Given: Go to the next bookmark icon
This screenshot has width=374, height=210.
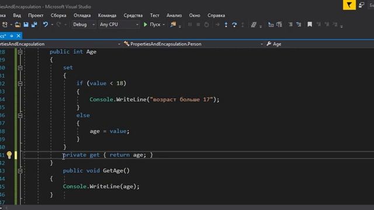Looking at the screenshot, I should coord(327,24).
